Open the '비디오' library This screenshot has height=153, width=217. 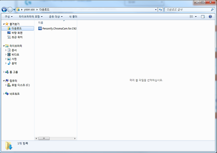15,54
